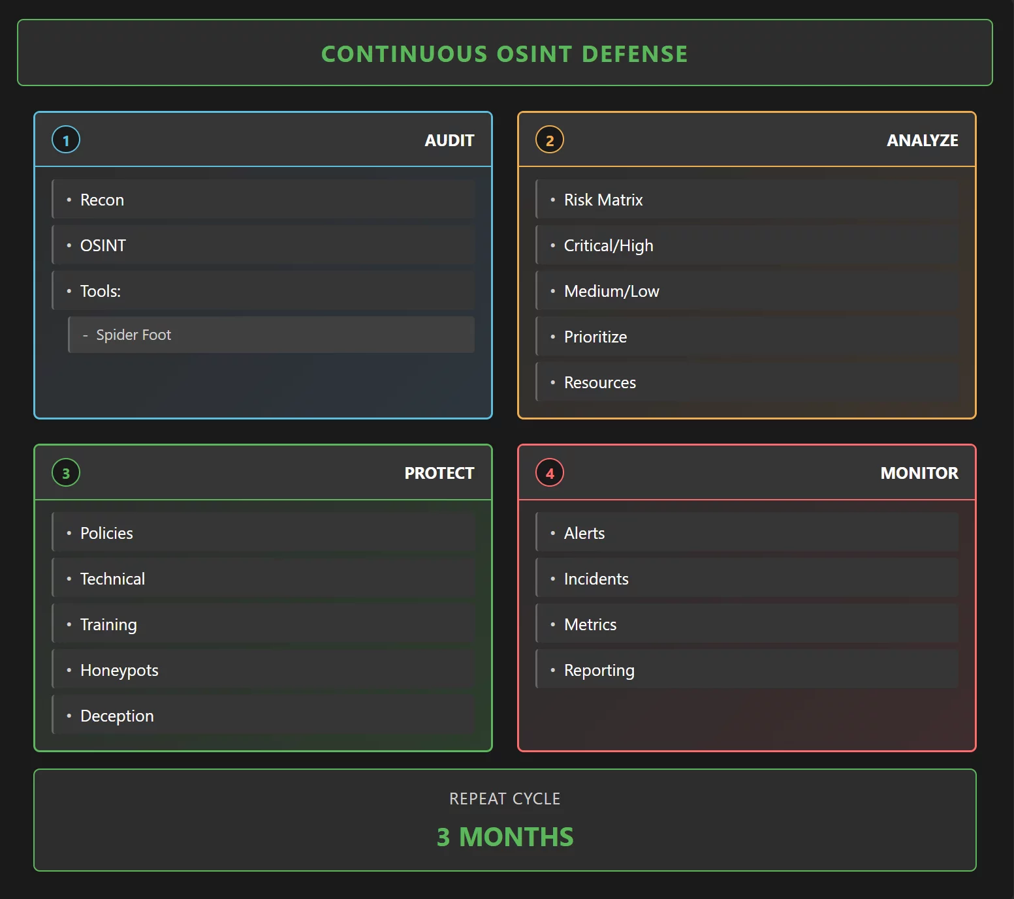
Task: Click the blue step 1 circle badge
Action: pos(66,140)
